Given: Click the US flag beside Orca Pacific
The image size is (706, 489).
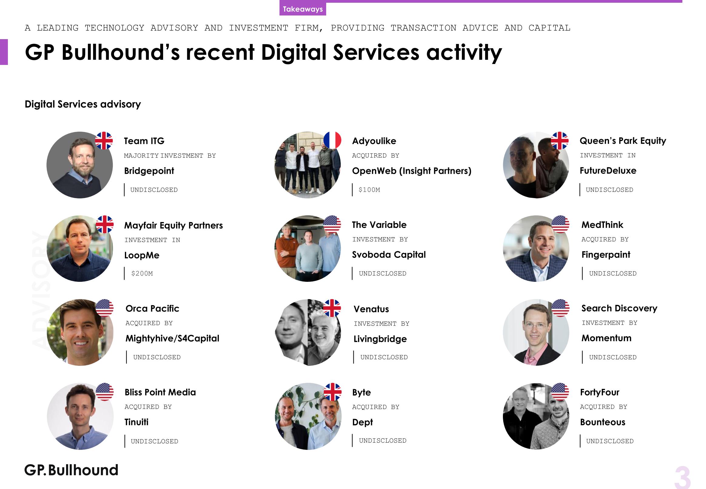Looking at the screenshot, I should 104,308.
